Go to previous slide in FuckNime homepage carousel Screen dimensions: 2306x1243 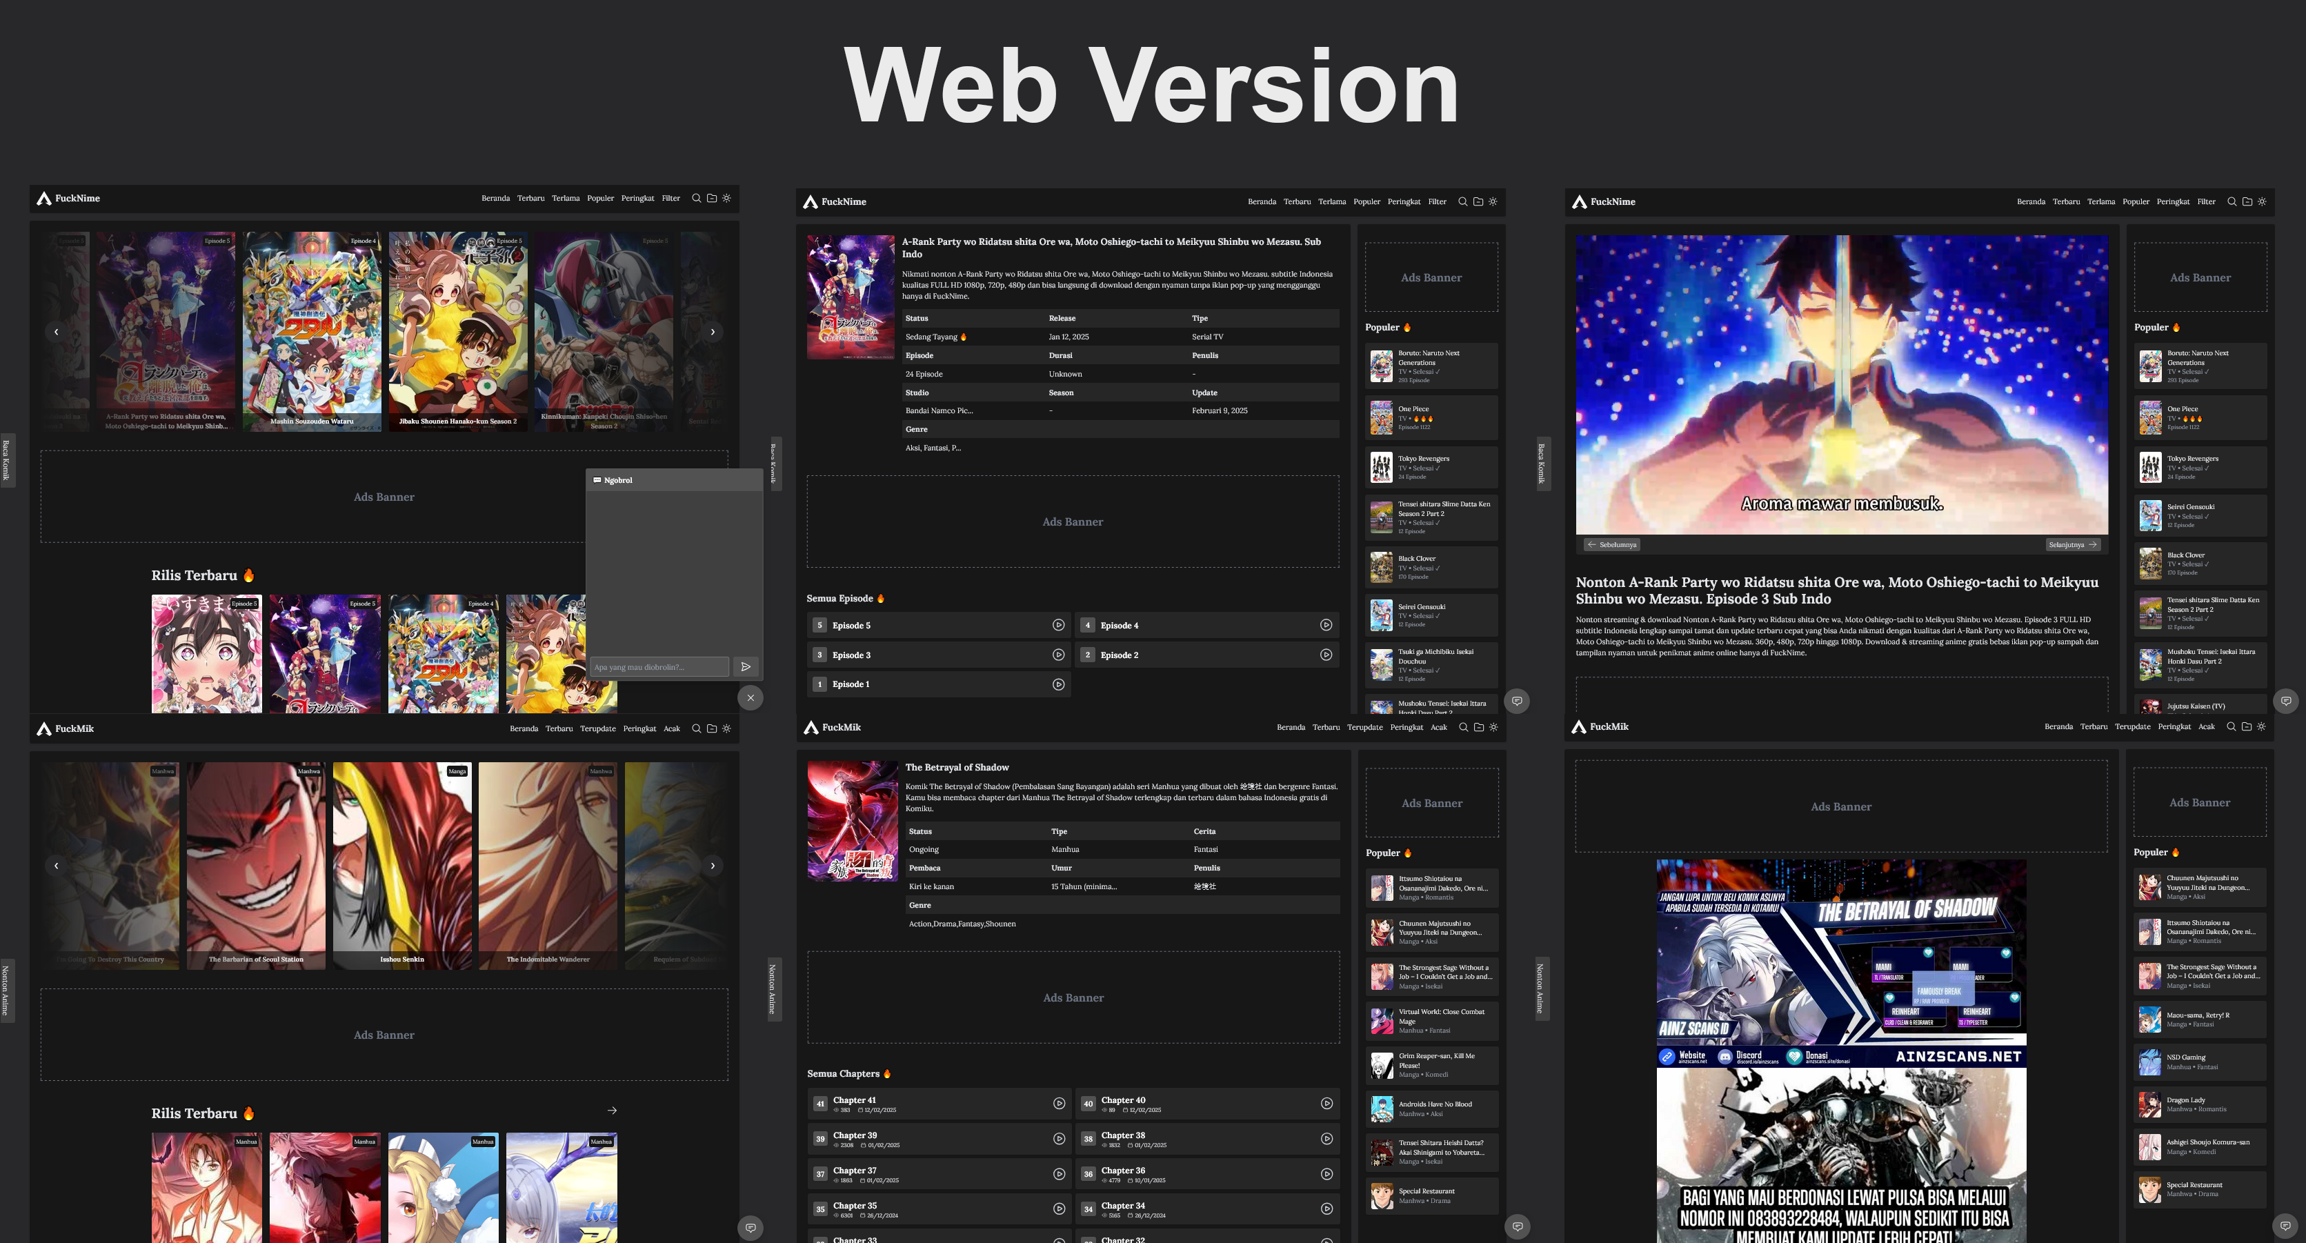tap(57, 332)
